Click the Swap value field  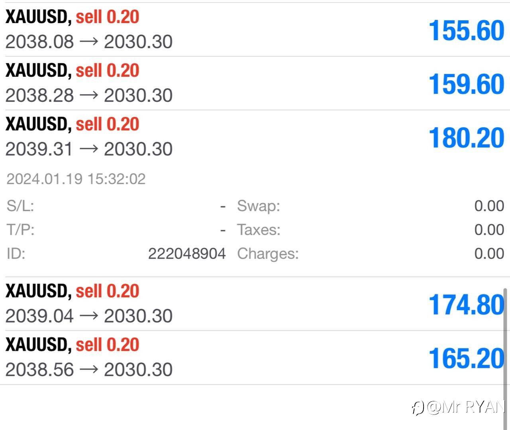[x=489, y=206]
